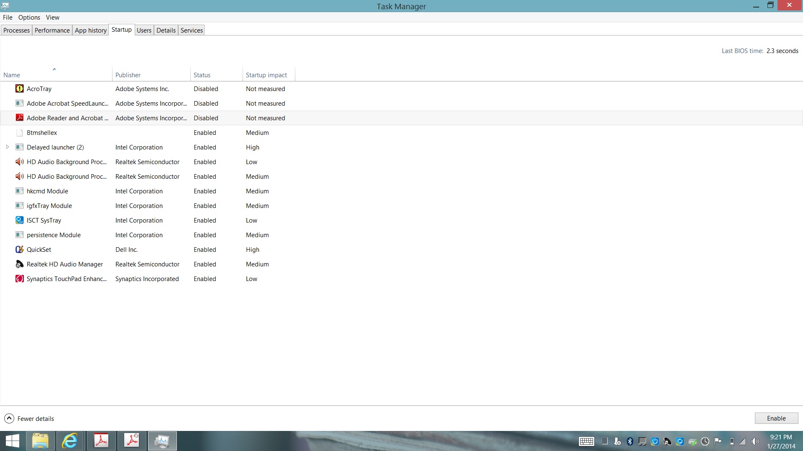Expand the Delayed launcher (2) group
Viewport: 803px width, 451px height.
click(x=8, y=147)
